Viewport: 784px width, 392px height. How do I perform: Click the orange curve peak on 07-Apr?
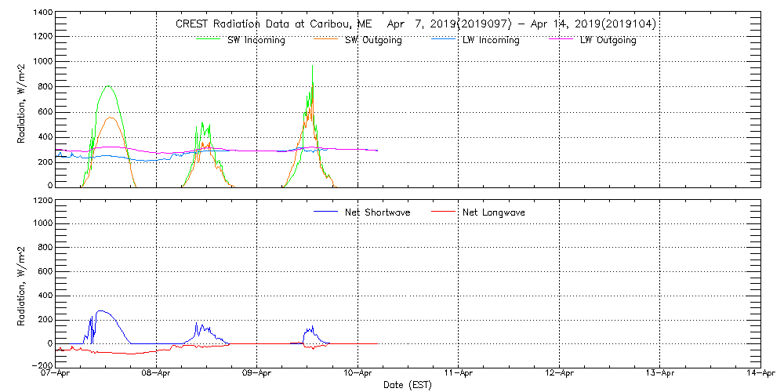[111, 118]
